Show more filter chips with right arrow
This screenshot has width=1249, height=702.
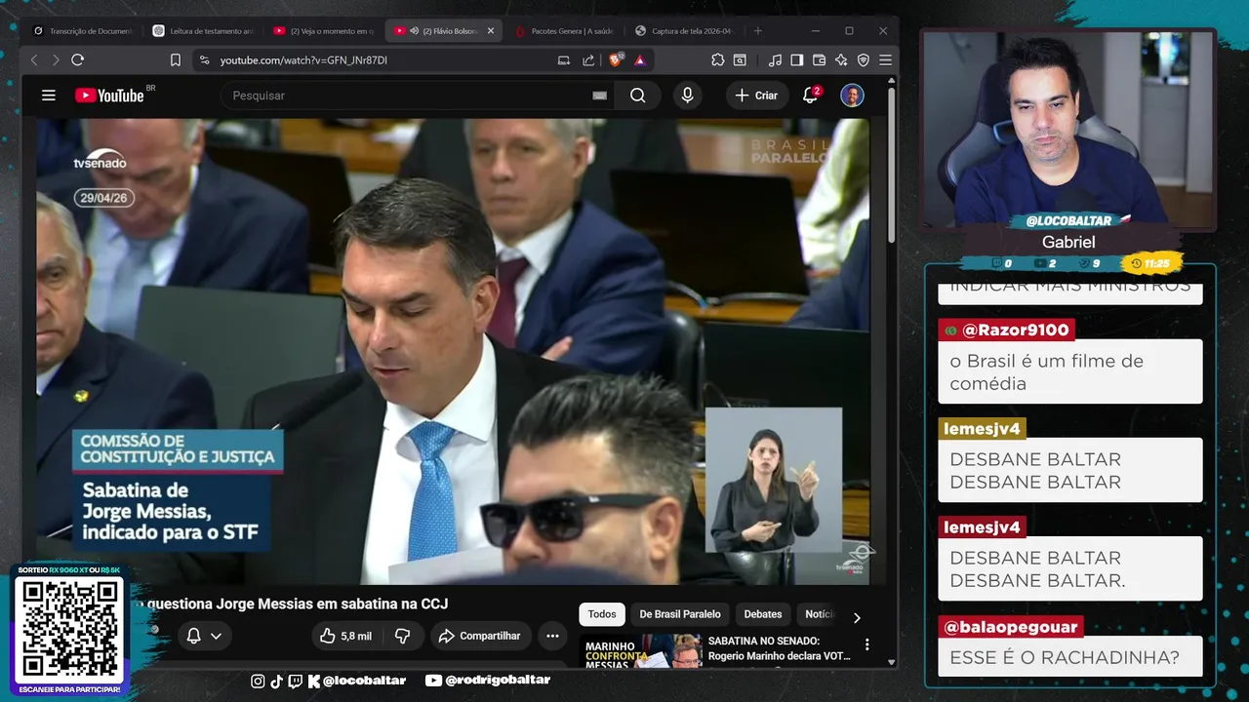[857, 618]
